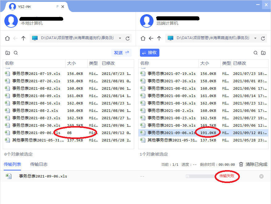Open local path dropdown arrow

tap(120, 38)
